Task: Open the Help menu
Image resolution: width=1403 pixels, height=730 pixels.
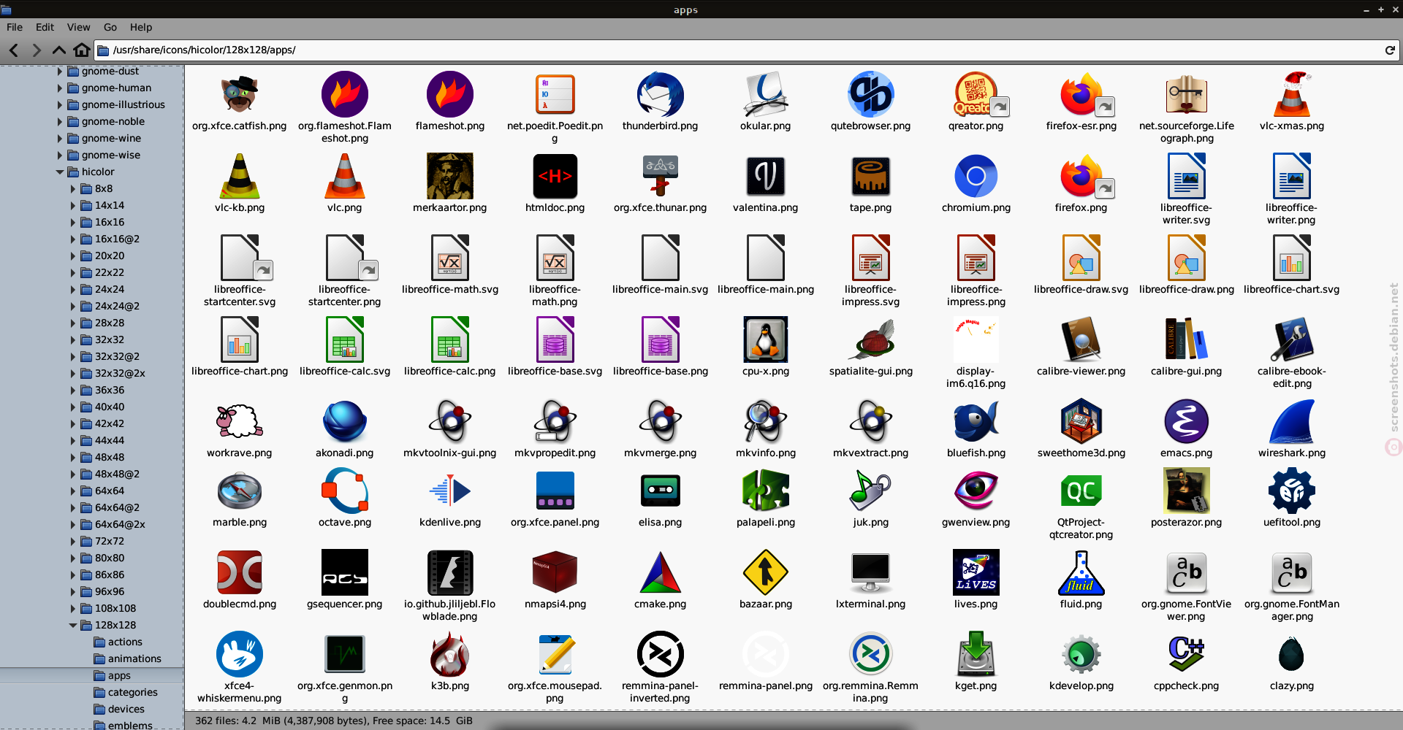Action: click(141, 27)
